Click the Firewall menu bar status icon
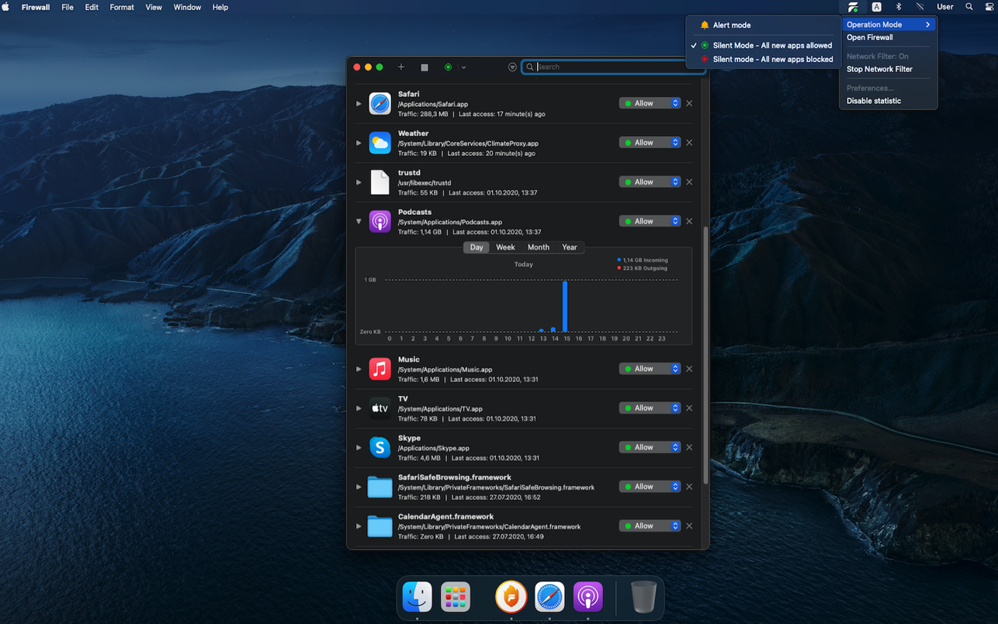The image size is (998, 624). [x=853, y=7]
